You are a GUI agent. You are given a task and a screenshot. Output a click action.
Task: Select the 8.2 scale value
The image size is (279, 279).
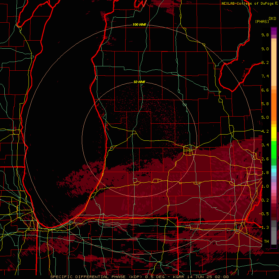[x=265, y=62]
